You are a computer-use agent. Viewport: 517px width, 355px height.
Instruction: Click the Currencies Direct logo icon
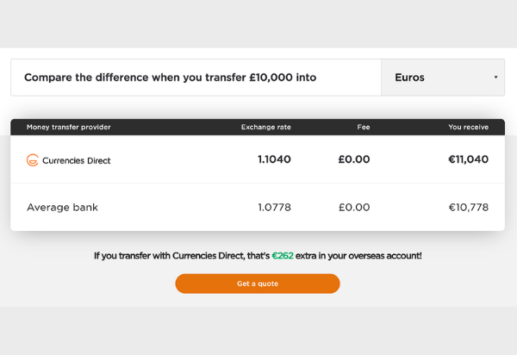[x=33, y=160]
